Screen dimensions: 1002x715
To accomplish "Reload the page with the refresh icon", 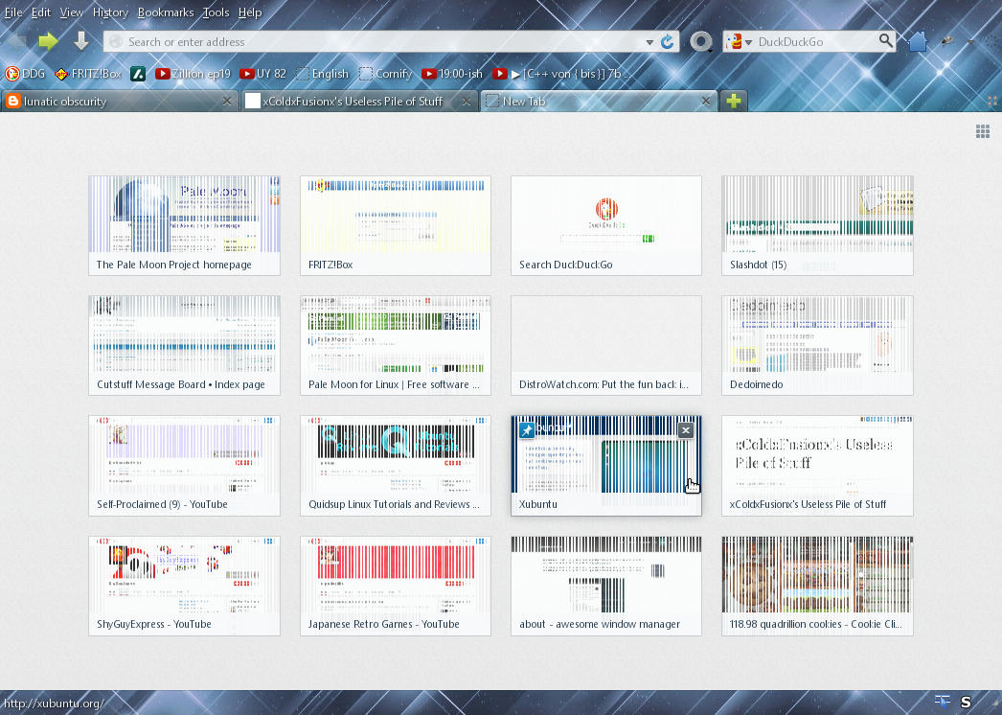I will pos(667,41).
